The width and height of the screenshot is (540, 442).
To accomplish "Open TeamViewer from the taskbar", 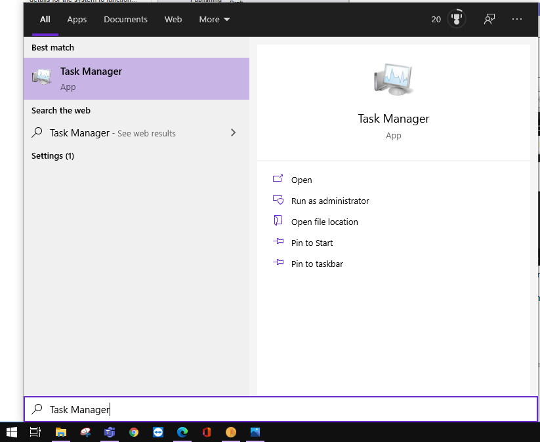I will point(158,432).
